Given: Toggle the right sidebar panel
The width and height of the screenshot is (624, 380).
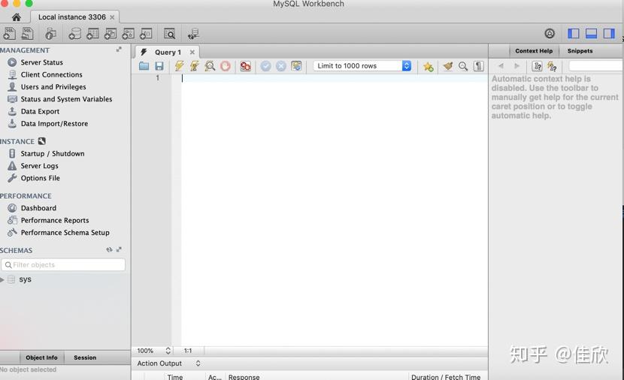Looking at the screenshot, I should pos(609,33).
